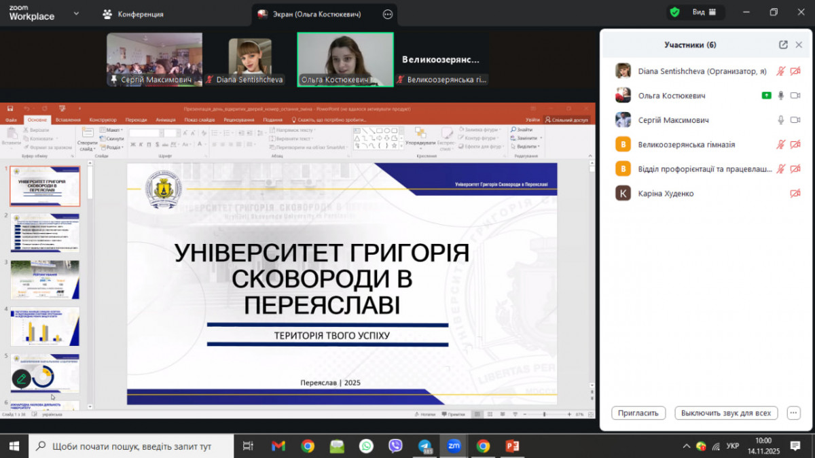The height and width of the screenshot is (458, 815).
Task: Click Ольга Костюкевич's green screen-share icon
Action: pyautogui.click(x=766, y=96)
